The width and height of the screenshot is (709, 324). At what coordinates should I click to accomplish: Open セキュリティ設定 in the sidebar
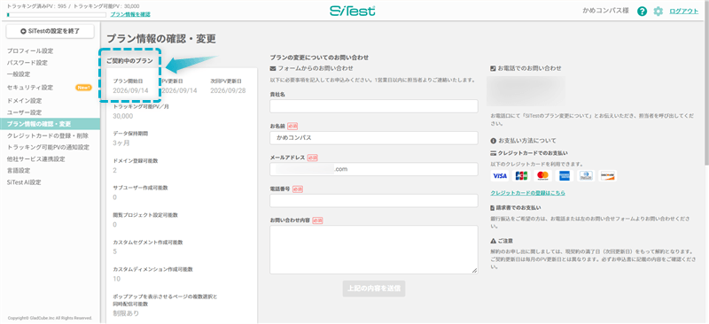click(x=30, y=88)
